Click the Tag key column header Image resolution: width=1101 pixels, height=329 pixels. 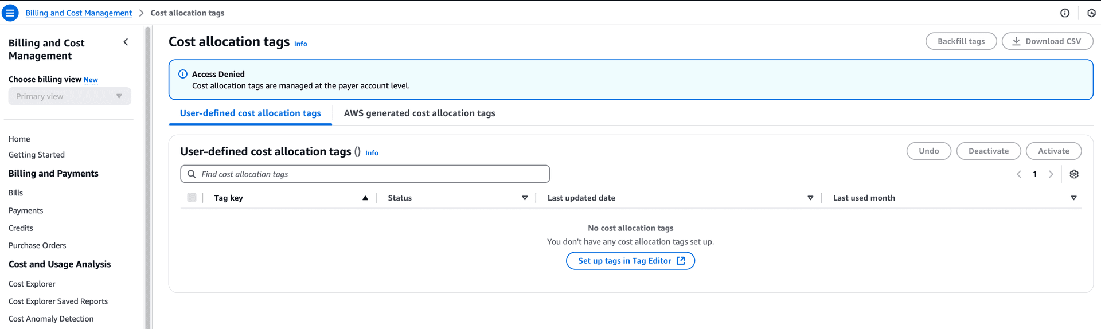point(228,198)
